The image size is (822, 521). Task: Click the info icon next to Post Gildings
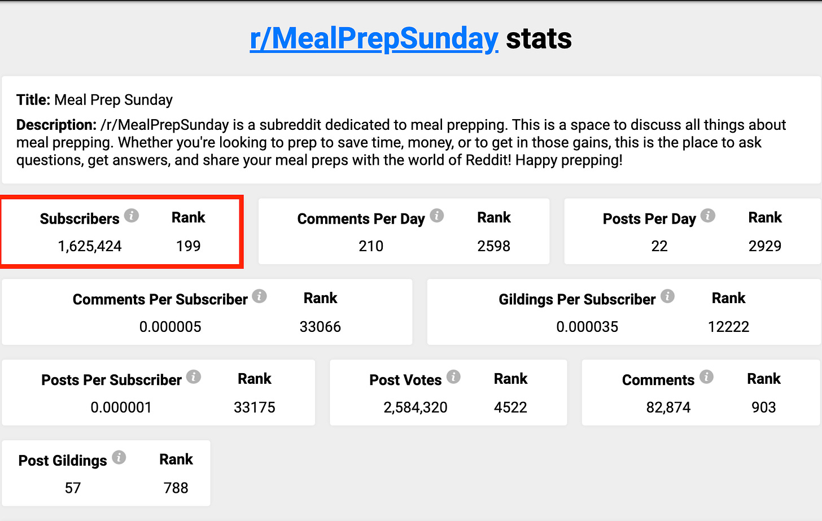click(x=119, y=458)
